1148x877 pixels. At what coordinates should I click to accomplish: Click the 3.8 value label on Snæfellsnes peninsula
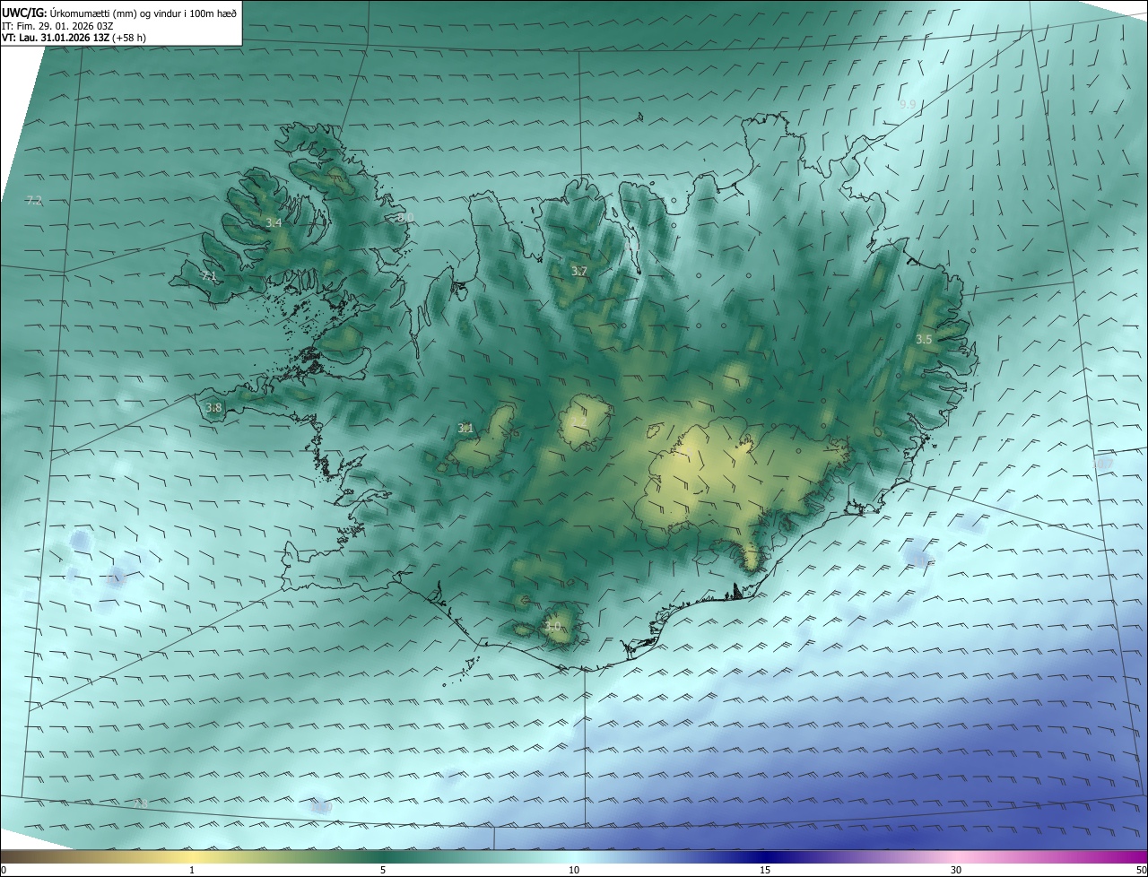point(213,408)
